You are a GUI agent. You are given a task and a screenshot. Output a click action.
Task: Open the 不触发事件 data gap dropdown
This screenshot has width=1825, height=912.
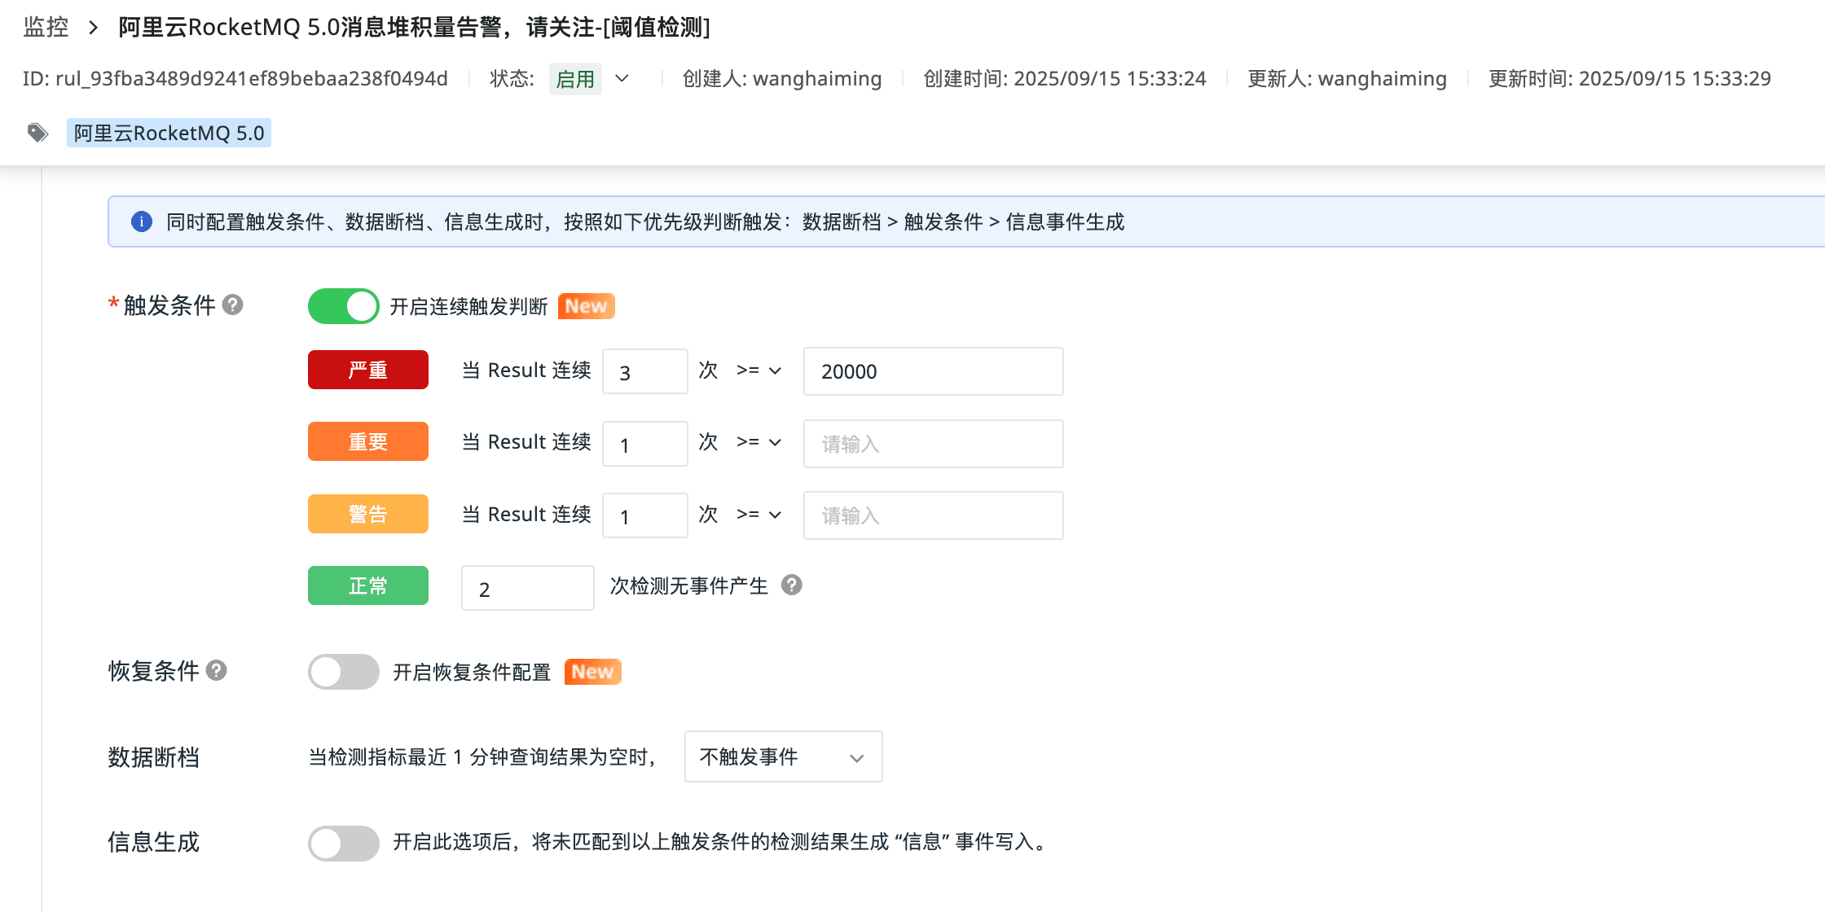[782, 756]
